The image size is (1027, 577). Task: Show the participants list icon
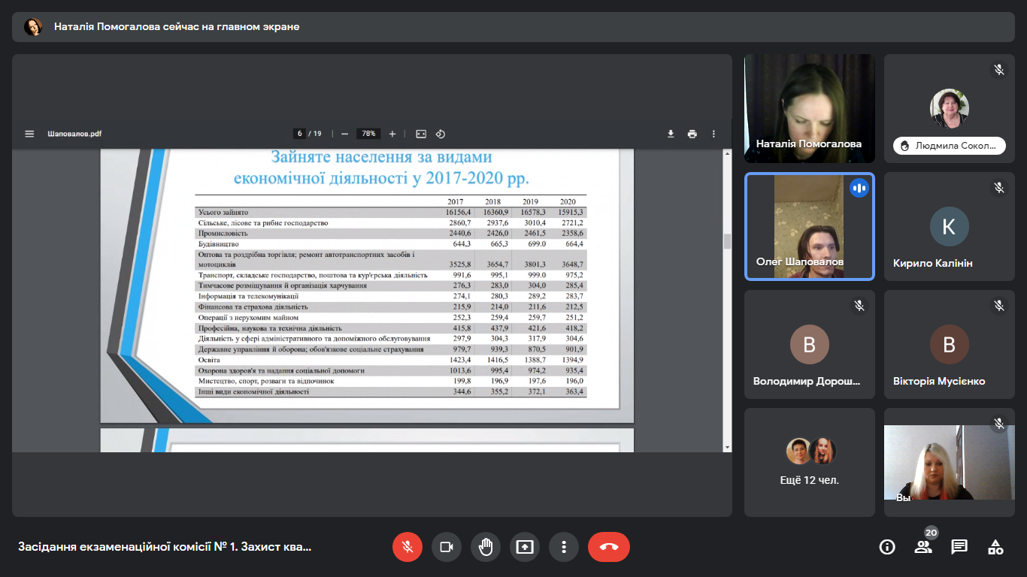[923, 547]
